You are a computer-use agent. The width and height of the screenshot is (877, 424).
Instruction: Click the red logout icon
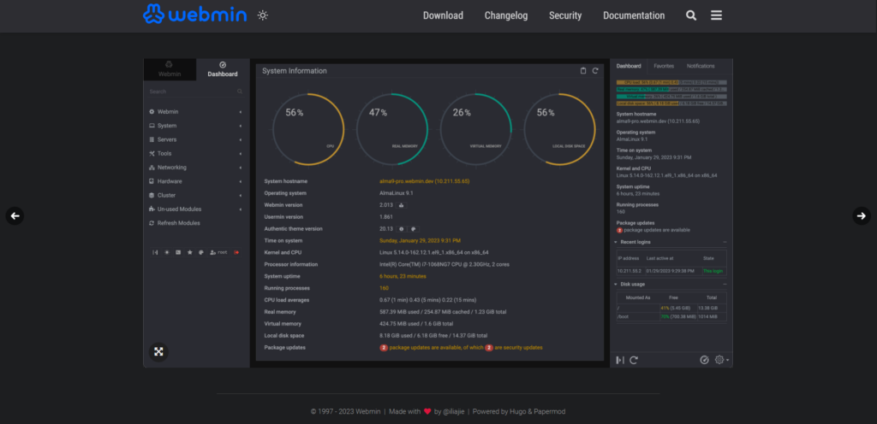(236, 253)
